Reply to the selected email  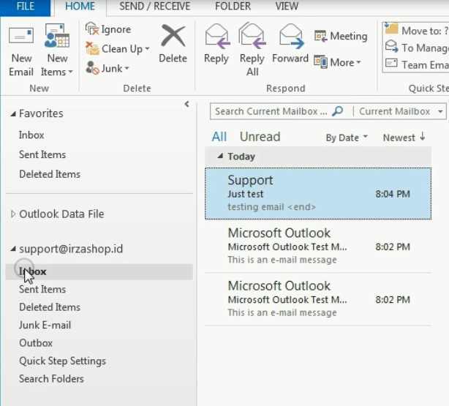click(216, 44)
